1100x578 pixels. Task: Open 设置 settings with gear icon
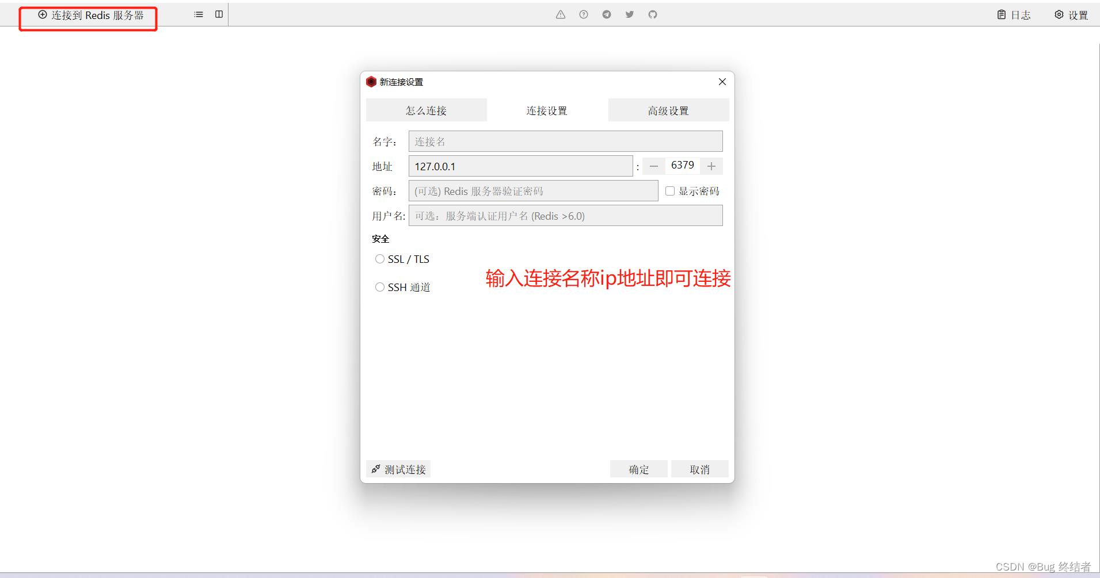1071,15
